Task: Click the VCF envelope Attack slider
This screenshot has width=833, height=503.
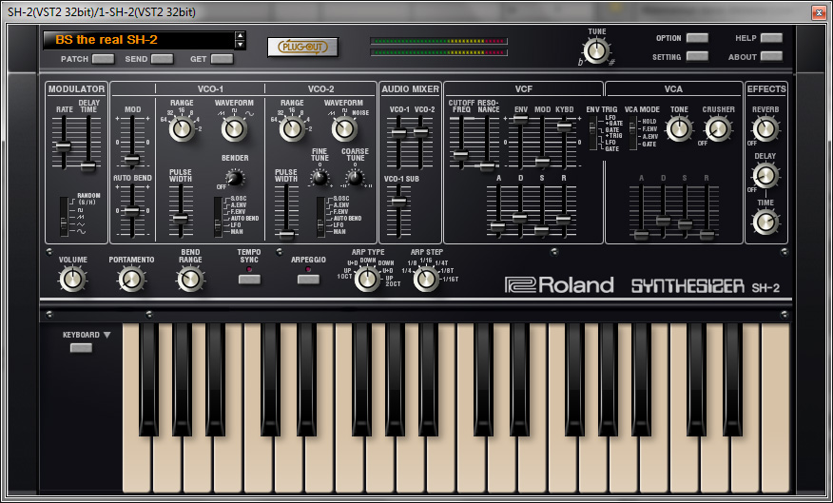Action: 497,226
